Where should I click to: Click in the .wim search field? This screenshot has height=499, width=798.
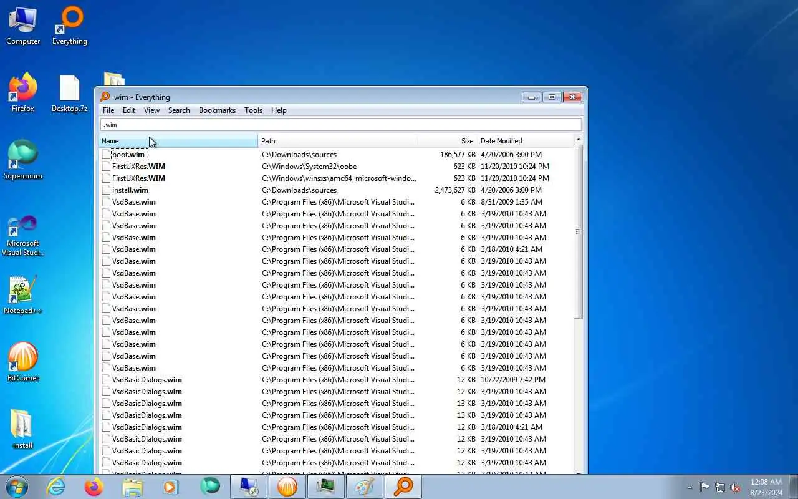click(x=340, y=125)
